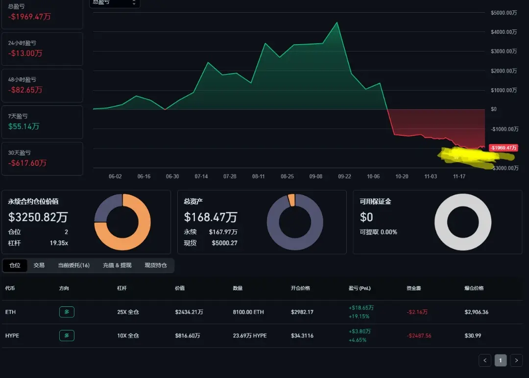Click the $2982.17 open price
This screenshot has width=529, height=378.
click(302, 312)
